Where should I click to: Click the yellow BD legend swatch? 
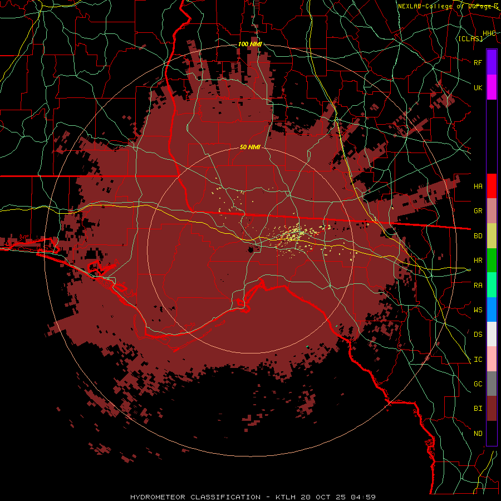click(x=492, y=235)
